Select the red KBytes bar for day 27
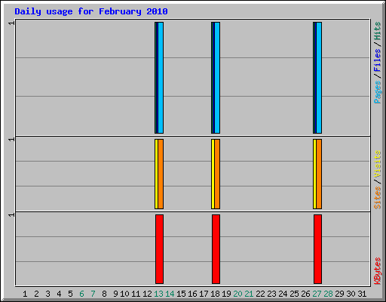386x302 pixels. [x=317, y=249]
